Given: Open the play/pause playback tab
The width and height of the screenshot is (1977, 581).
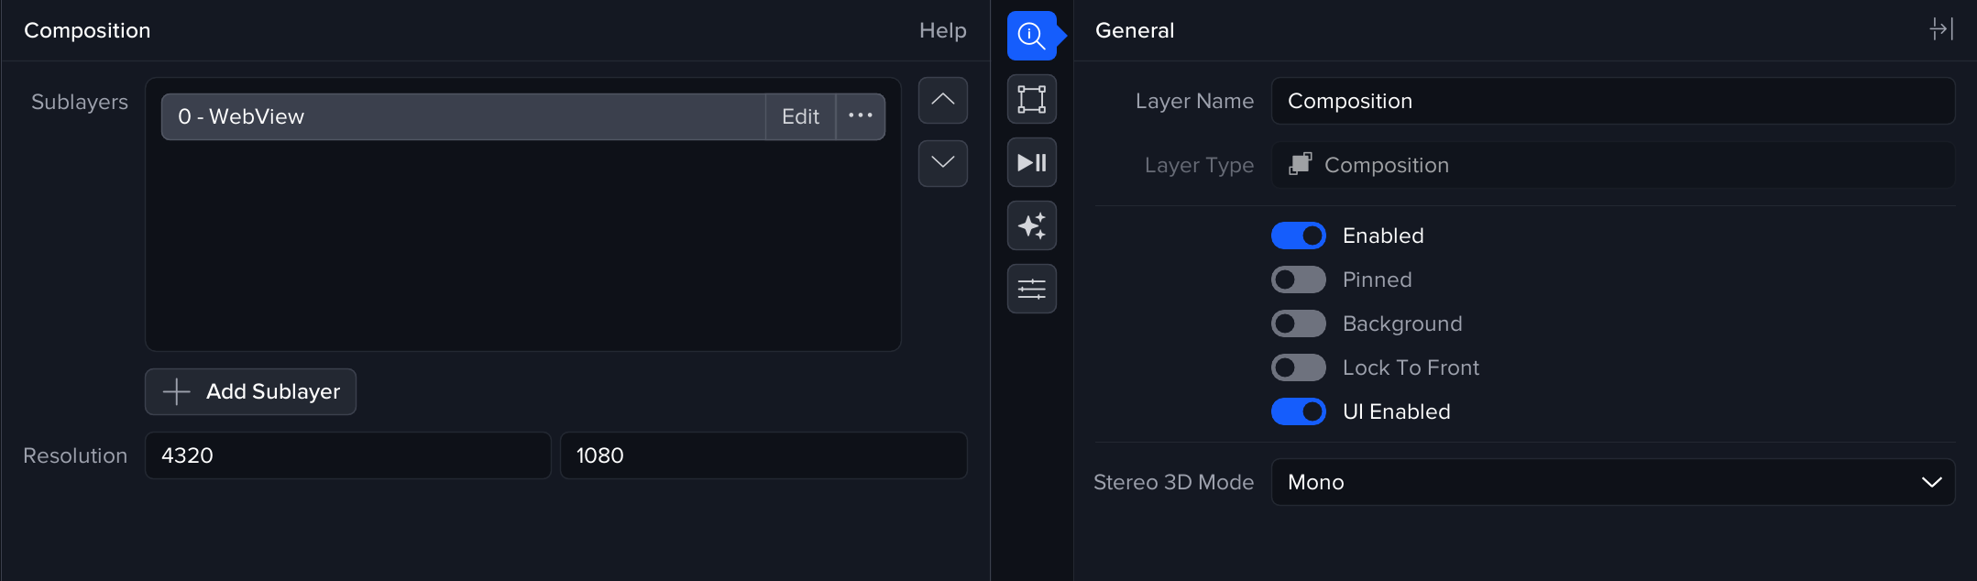Looking at the screenshot, I should point(1031,162).
